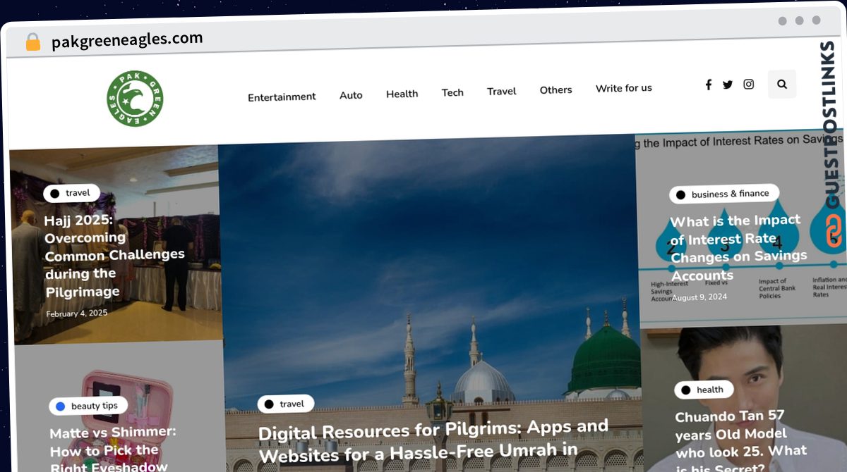Click the beauty tips category tag
The image size is (847, 472).
click(88, 406)
